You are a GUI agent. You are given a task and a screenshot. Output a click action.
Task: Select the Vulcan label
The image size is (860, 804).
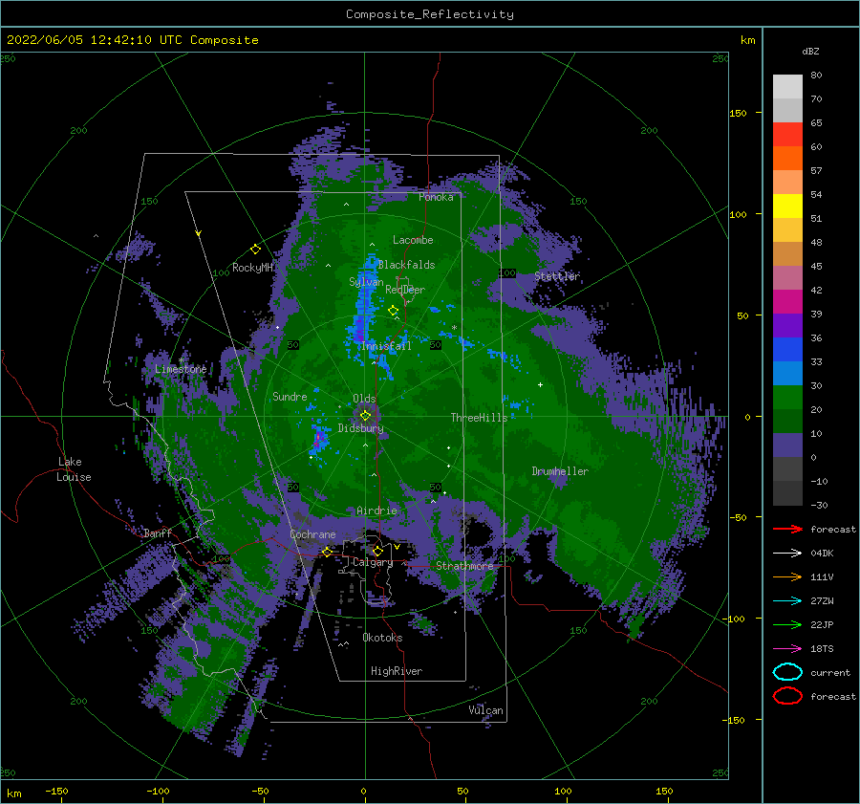[486, 710]
